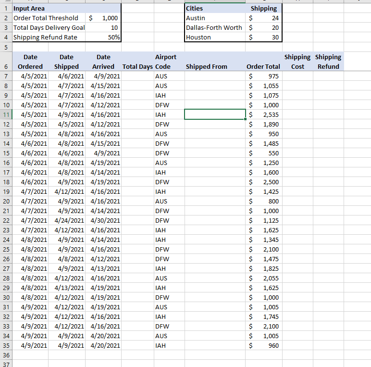
Task: Click the Order Total cell showing 2,535
Action: [263, 114]
